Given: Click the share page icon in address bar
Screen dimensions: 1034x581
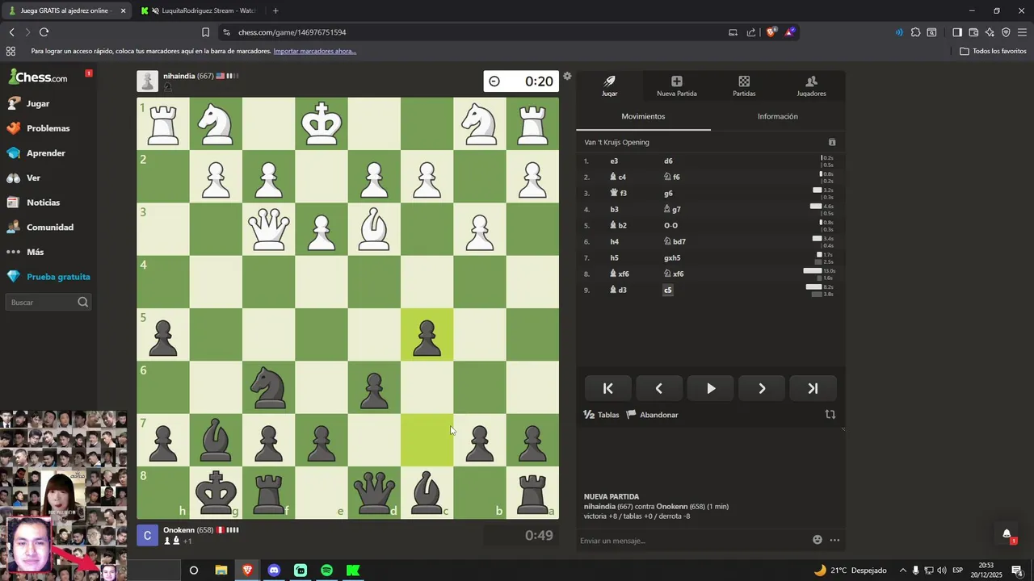Looking at the screenshot, I should 751,32.
